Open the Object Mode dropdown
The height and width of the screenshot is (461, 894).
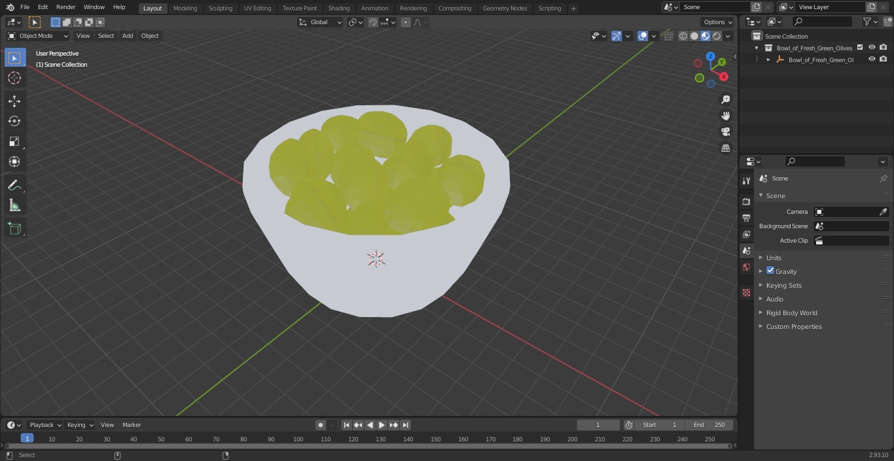point(38,36)
